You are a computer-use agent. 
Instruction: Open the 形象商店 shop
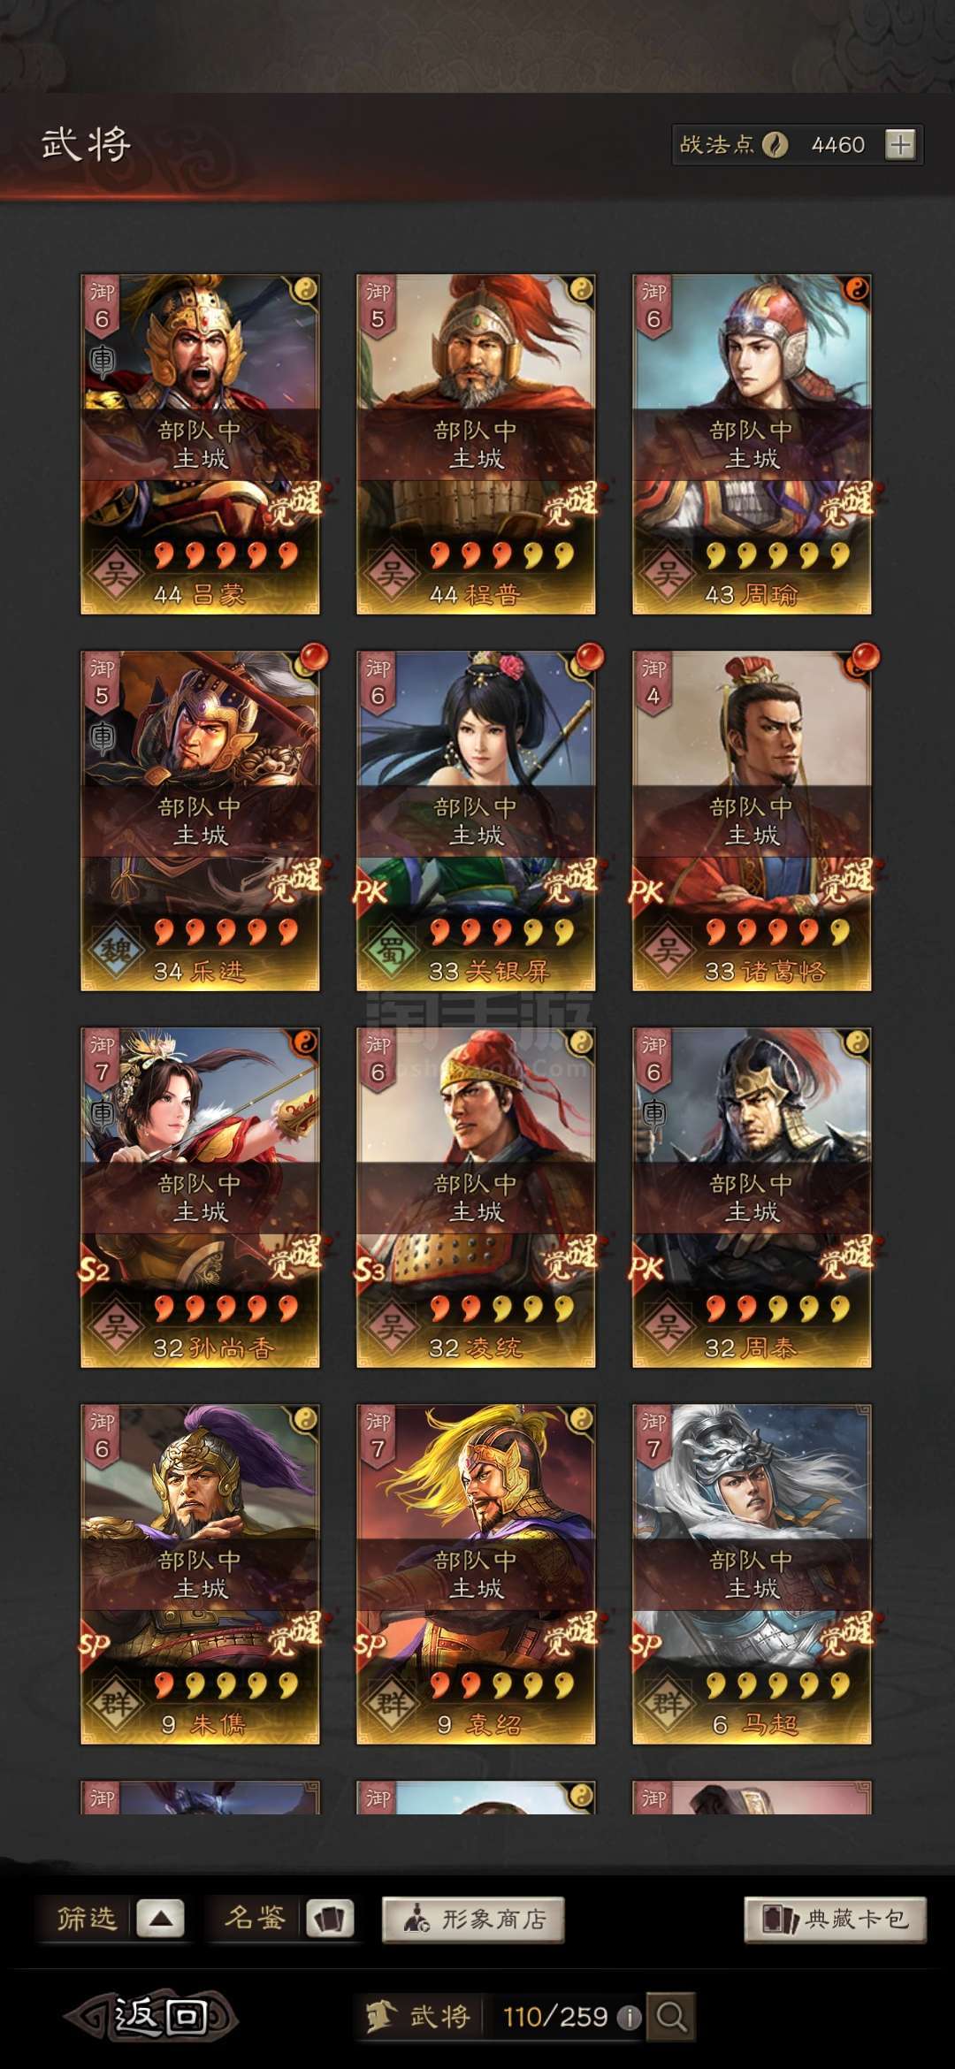point(473,1919)
